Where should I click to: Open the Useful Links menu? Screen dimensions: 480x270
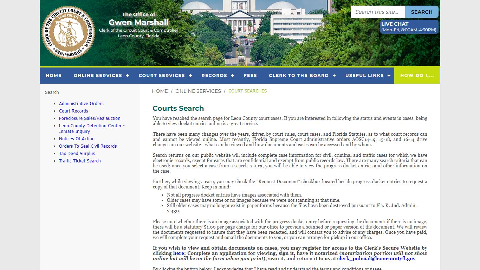point(364,76)
